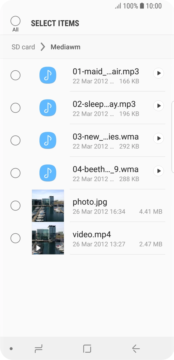Viewport: 174px width, 360px height.
Task: Play preview of 01-maid_...air.mp3
Action: tap(158, 73)
